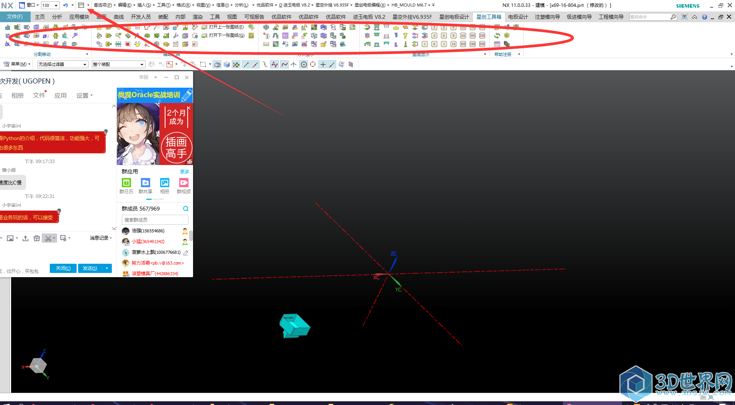
Task: Toggle the end point snap icon
Action: pyautogui.click(x=246, y=64)
